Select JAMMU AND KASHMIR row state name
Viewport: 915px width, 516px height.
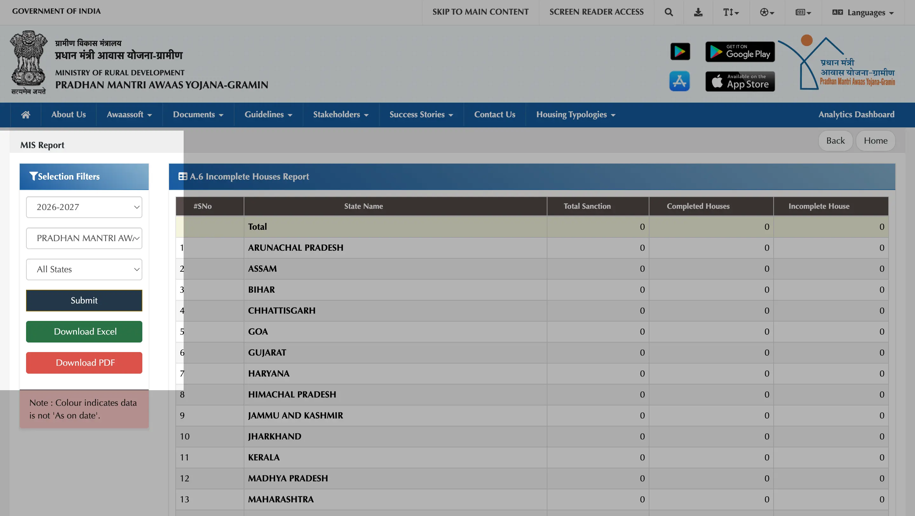tap(295, 416)
